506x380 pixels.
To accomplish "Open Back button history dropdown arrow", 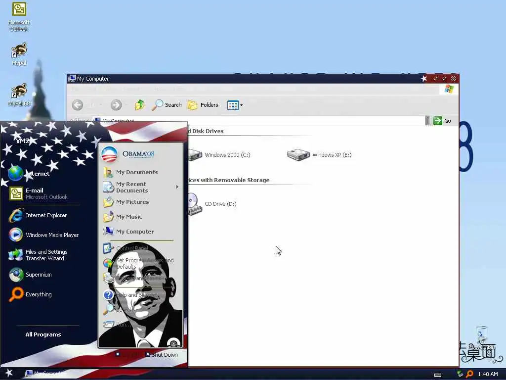I will [x=101, y=105].
